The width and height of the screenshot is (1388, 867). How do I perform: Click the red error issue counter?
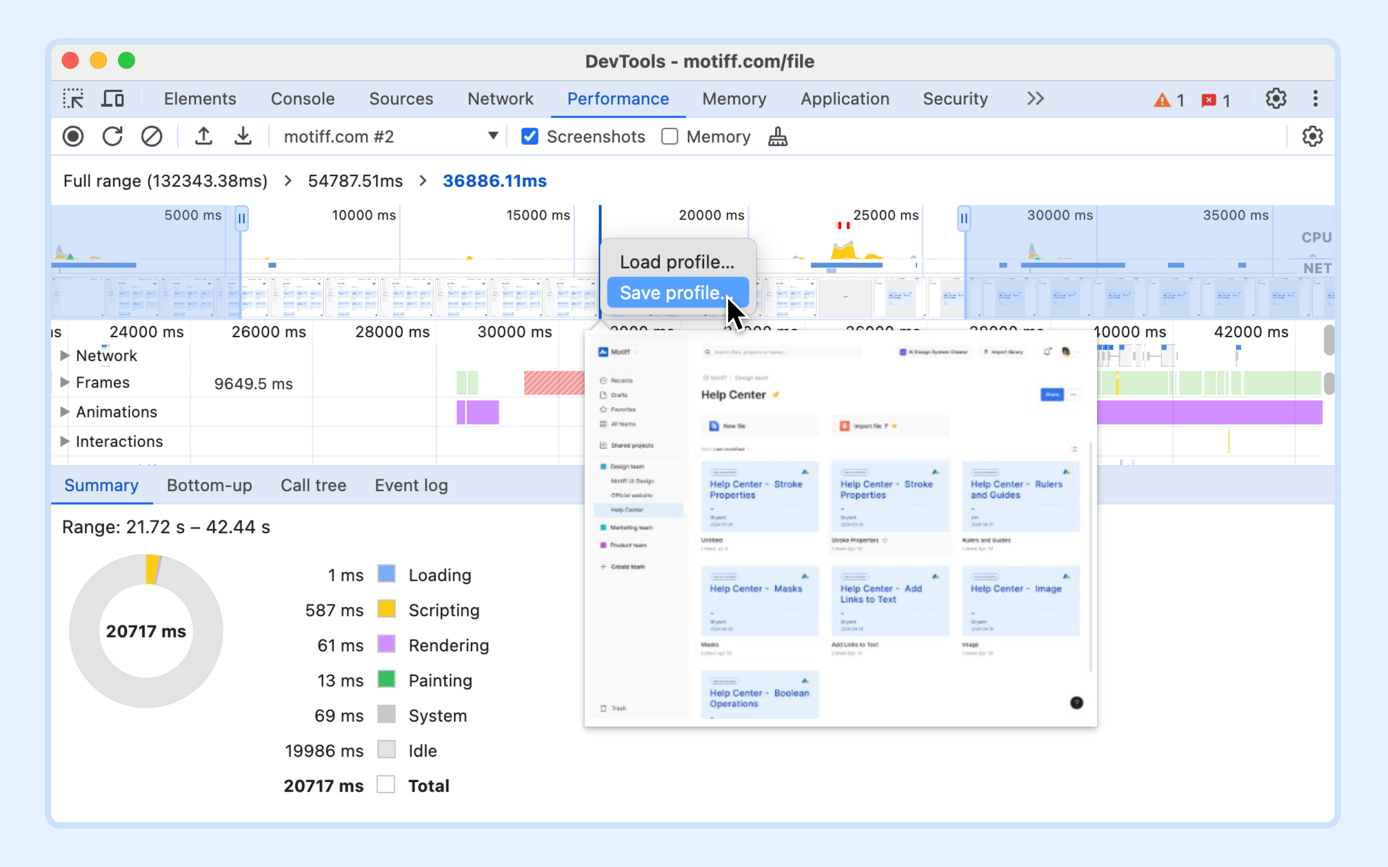pyautogui.click(x=1216, y=100)
